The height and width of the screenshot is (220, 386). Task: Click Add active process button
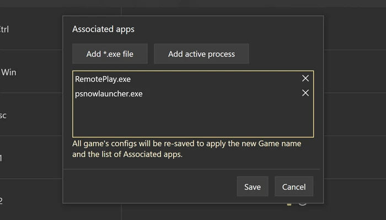point(201,53)
